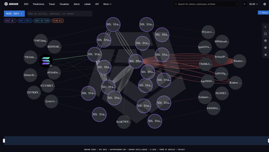Open the API Docs footer link
Viewport: 269px width, 152px height.
[x=103, y=150]
